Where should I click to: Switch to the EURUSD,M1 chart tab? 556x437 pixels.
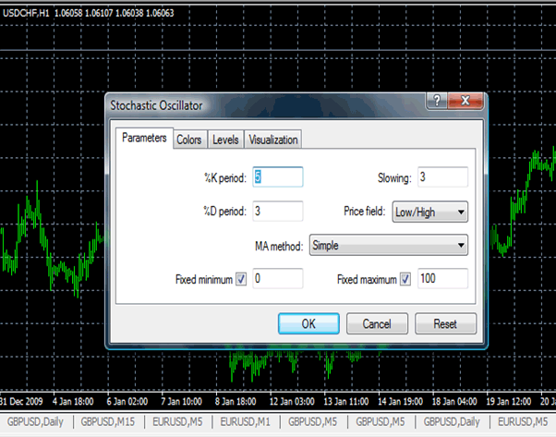[x=245, y=421]
